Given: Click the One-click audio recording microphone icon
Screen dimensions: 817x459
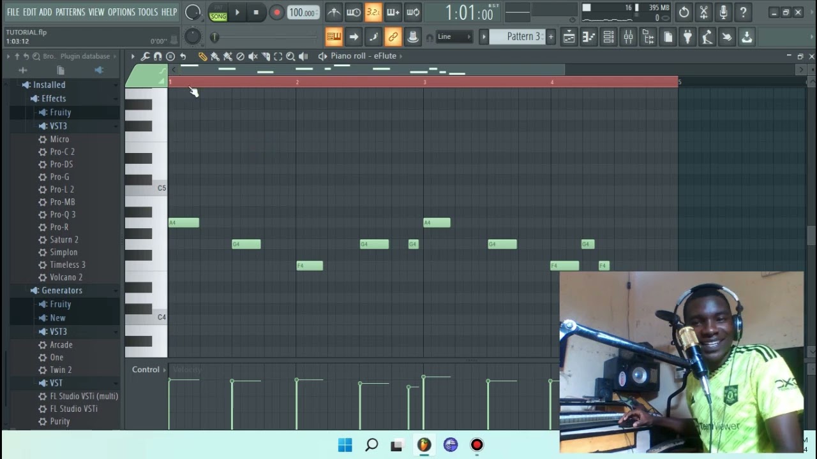Looking at the screenshot, I should coord(723,12).
